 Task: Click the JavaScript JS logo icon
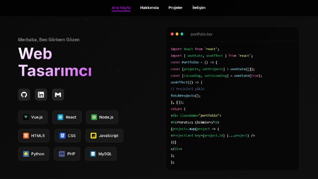tap(93, 136)
